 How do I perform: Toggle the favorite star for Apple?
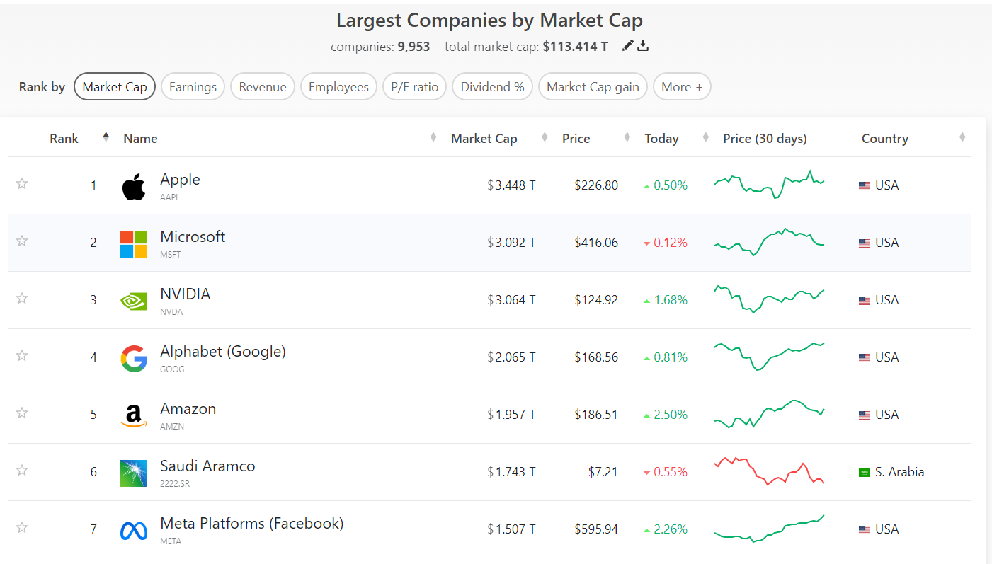tap(22, 184)
